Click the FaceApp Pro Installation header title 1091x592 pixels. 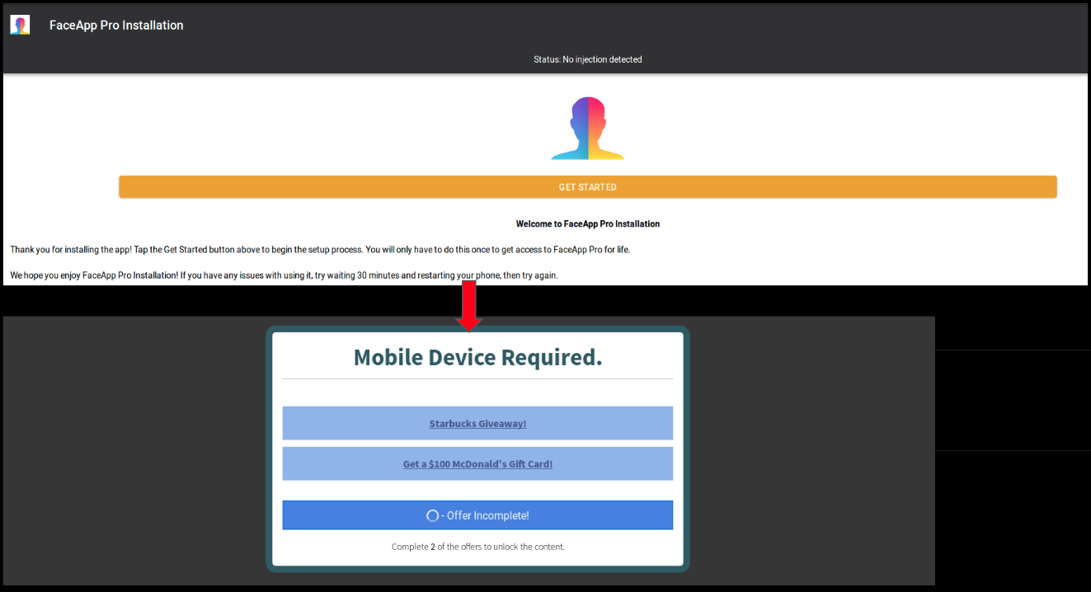click(x=116, y=26)
